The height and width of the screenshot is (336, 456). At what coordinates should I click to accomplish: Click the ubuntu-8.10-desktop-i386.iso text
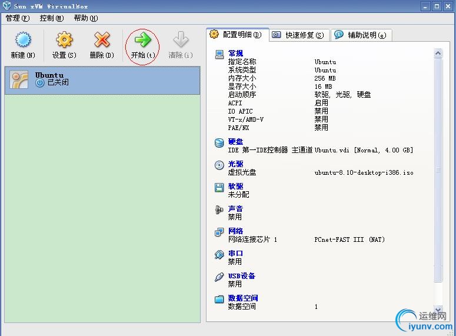[364, 172]
